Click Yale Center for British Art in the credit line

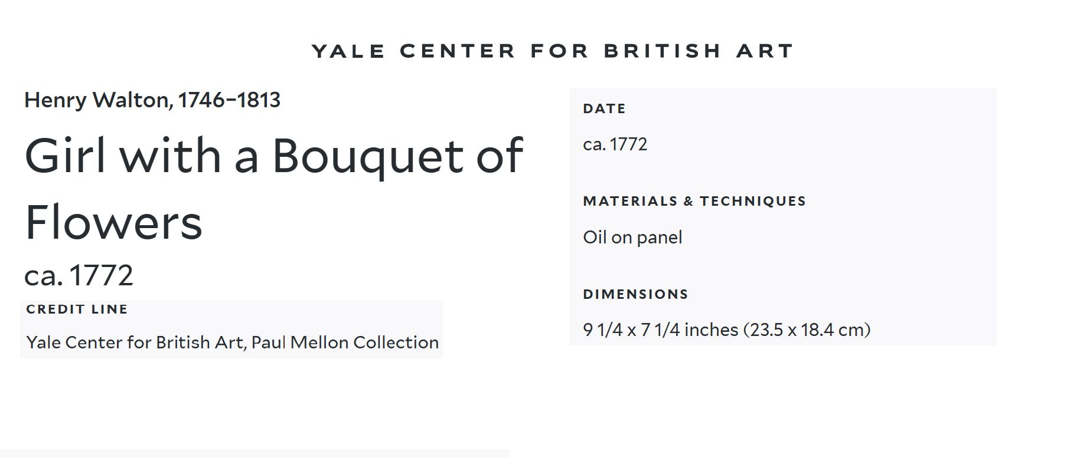pyautogui.click(x=135, y=342)
